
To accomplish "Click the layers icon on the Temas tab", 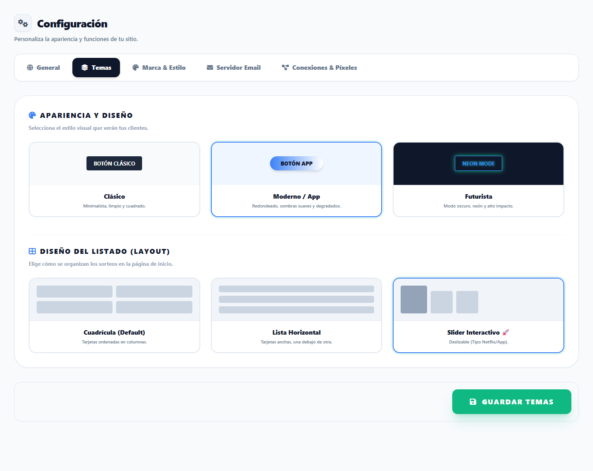I will click(84, 67).
